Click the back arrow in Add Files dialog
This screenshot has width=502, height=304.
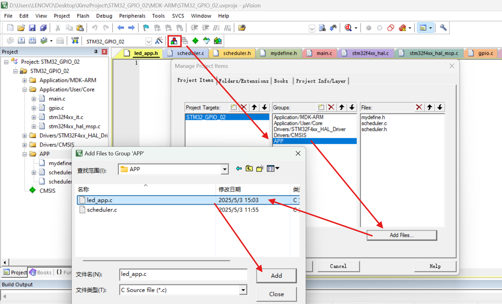coord(239,169)
